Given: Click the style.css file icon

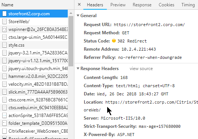Looking at the screenshot, I should tap(4, 45).
